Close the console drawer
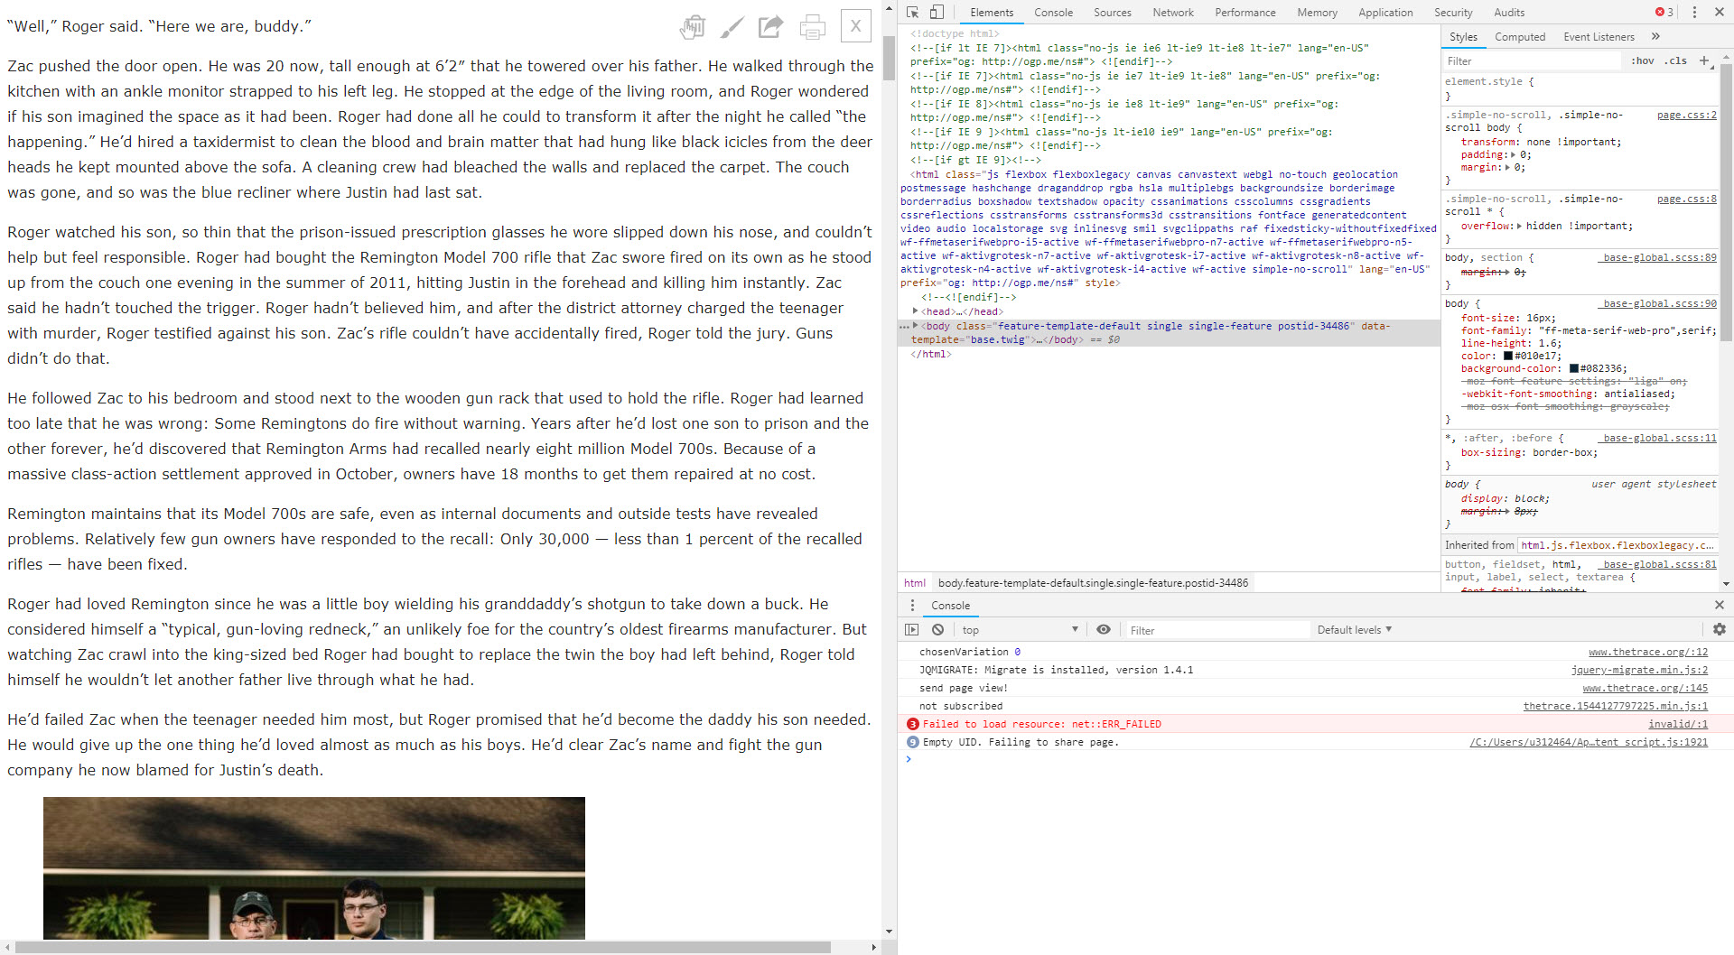 [1719, 606]
